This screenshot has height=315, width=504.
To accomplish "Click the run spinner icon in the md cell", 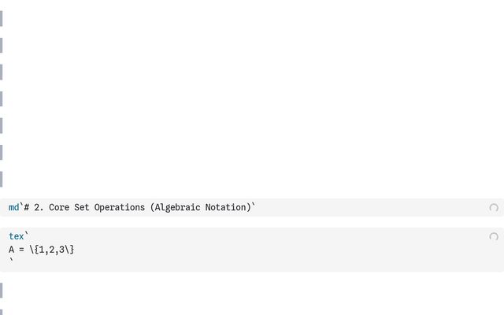I will [x=494, y=208].
